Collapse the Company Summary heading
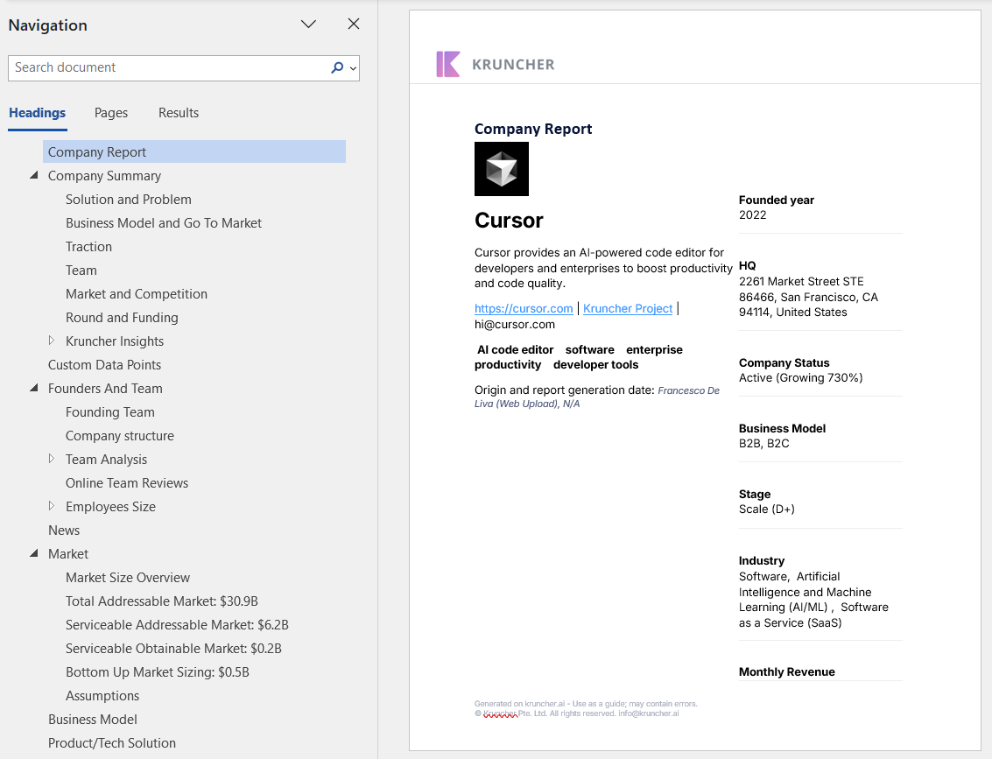The height and width of the screenshot is (759, 992). pyautogui.click(x=34, y=175)
